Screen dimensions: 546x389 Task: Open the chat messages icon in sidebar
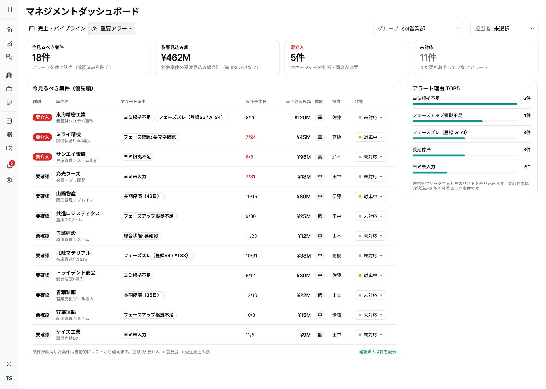tap(9, 57)
